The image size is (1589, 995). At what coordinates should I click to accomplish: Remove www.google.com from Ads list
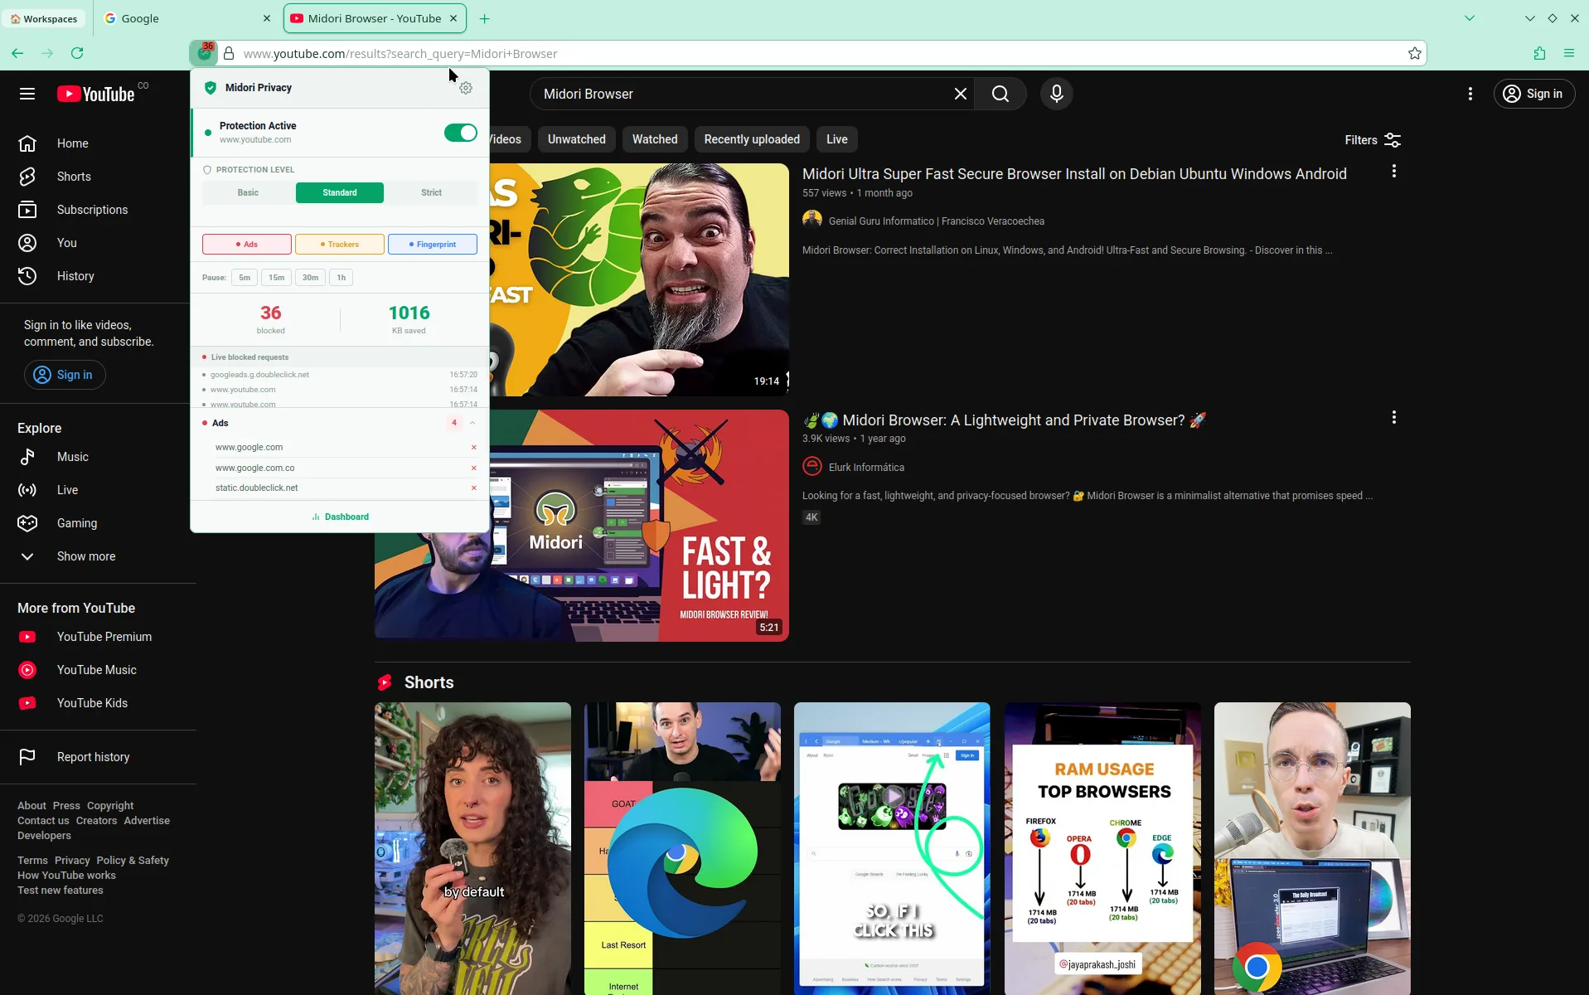tap(474, 448)
